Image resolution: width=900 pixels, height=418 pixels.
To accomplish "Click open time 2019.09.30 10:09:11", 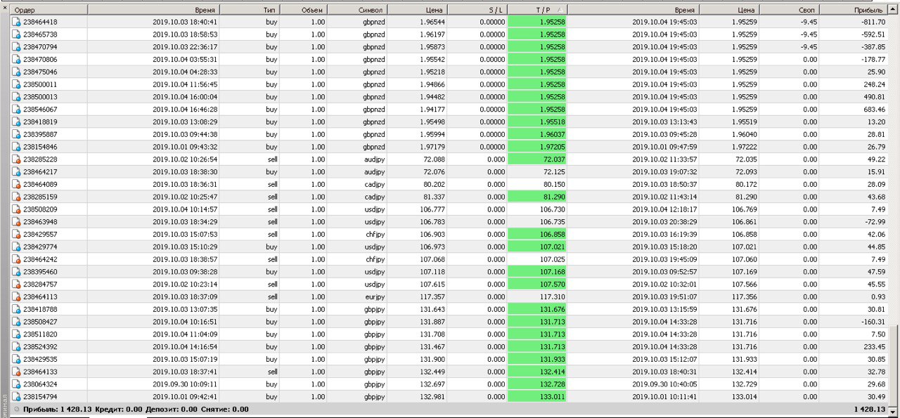I will pyautogui.click(x=185, y=384).
